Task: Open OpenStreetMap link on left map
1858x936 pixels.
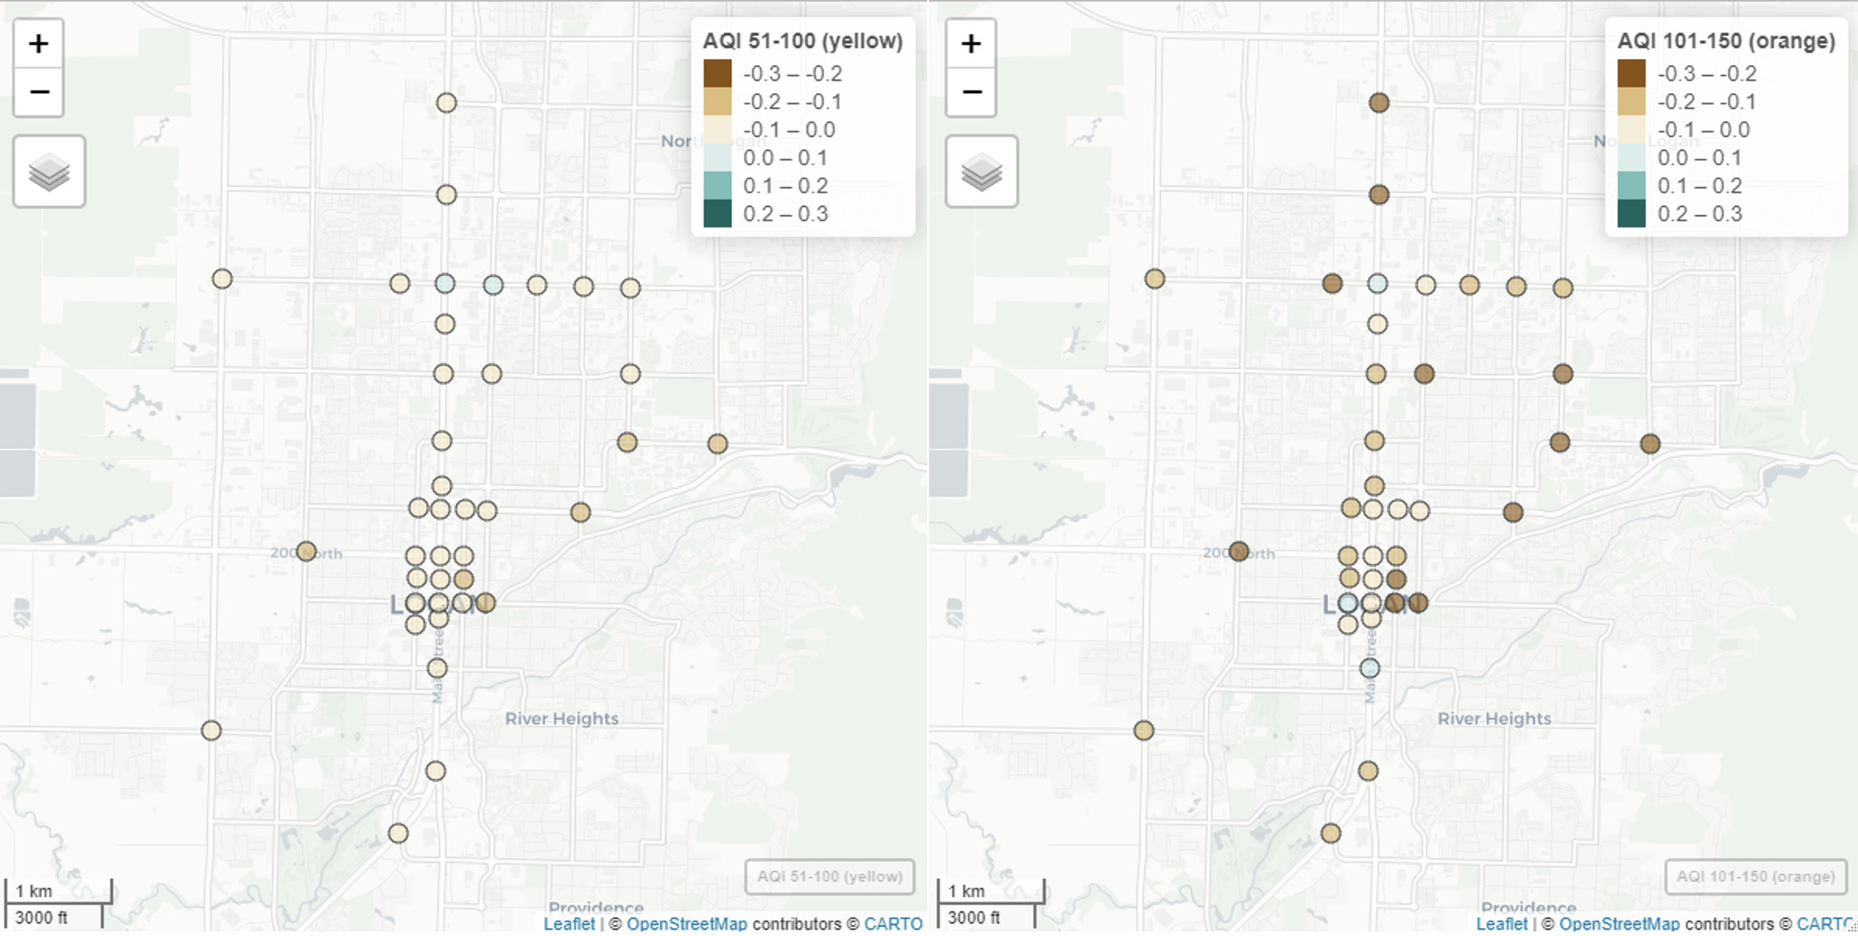Action: point(686,923)
